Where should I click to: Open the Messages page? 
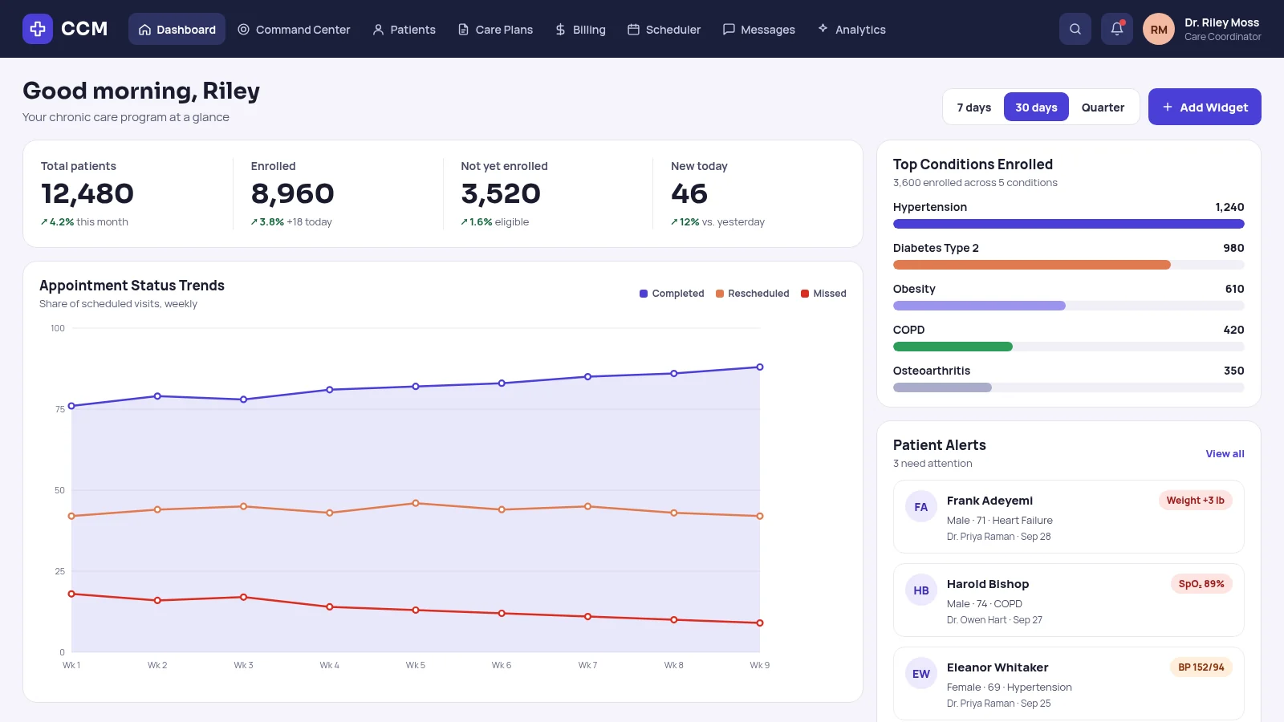coord(758,29)
